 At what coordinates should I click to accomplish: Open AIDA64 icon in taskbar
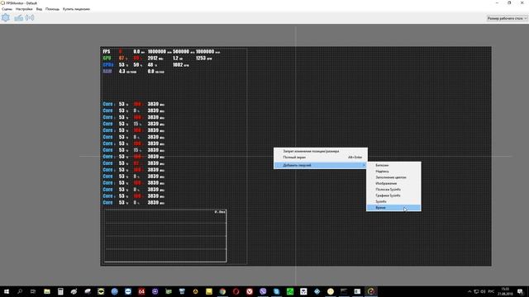(141, 291)
